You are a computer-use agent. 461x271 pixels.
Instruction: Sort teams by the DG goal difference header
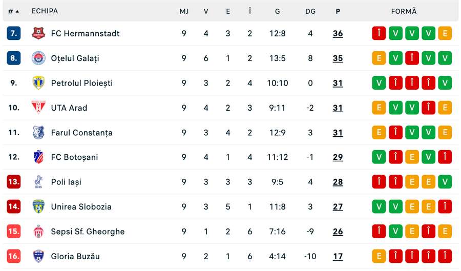click(x=310, y=11)
